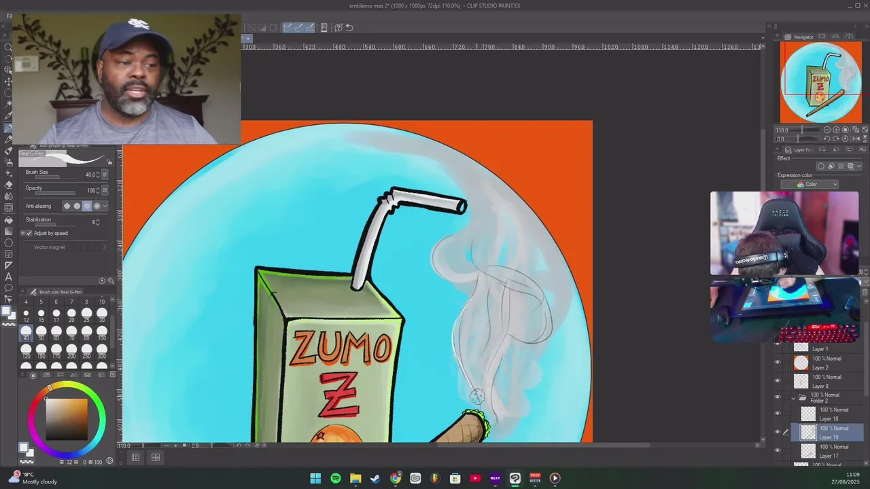
Task: Open Layer Property effect dropdown arrow
Action: tap(859, 166)
